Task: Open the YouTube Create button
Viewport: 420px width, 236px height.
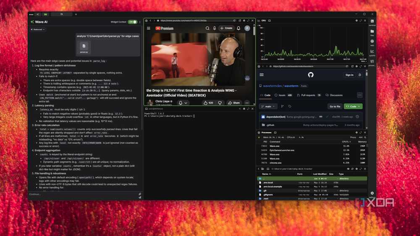Action: (226, 28)
